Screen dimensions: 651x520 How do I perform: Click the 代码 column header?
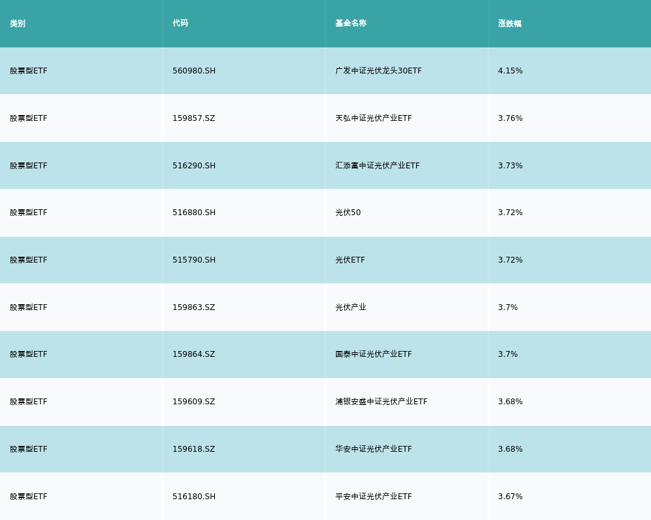(180, 23)
